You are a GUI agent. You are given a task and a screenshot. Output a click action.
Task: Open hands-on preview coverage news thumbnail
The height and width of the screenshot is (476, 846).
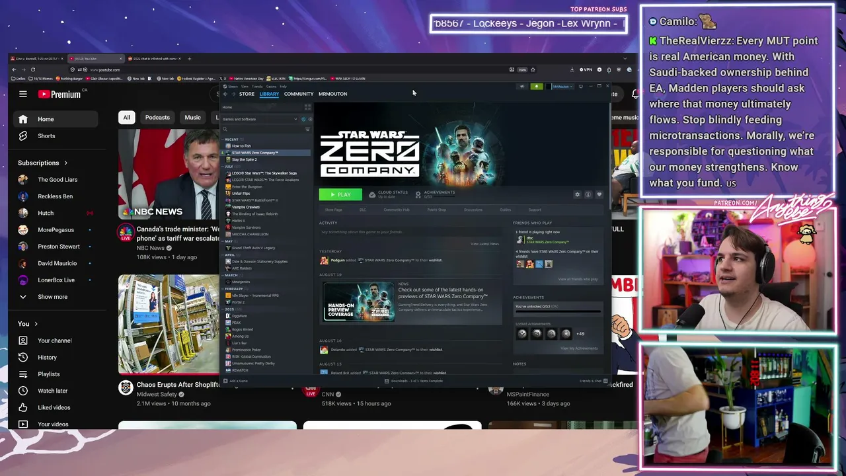pos(359,301)
